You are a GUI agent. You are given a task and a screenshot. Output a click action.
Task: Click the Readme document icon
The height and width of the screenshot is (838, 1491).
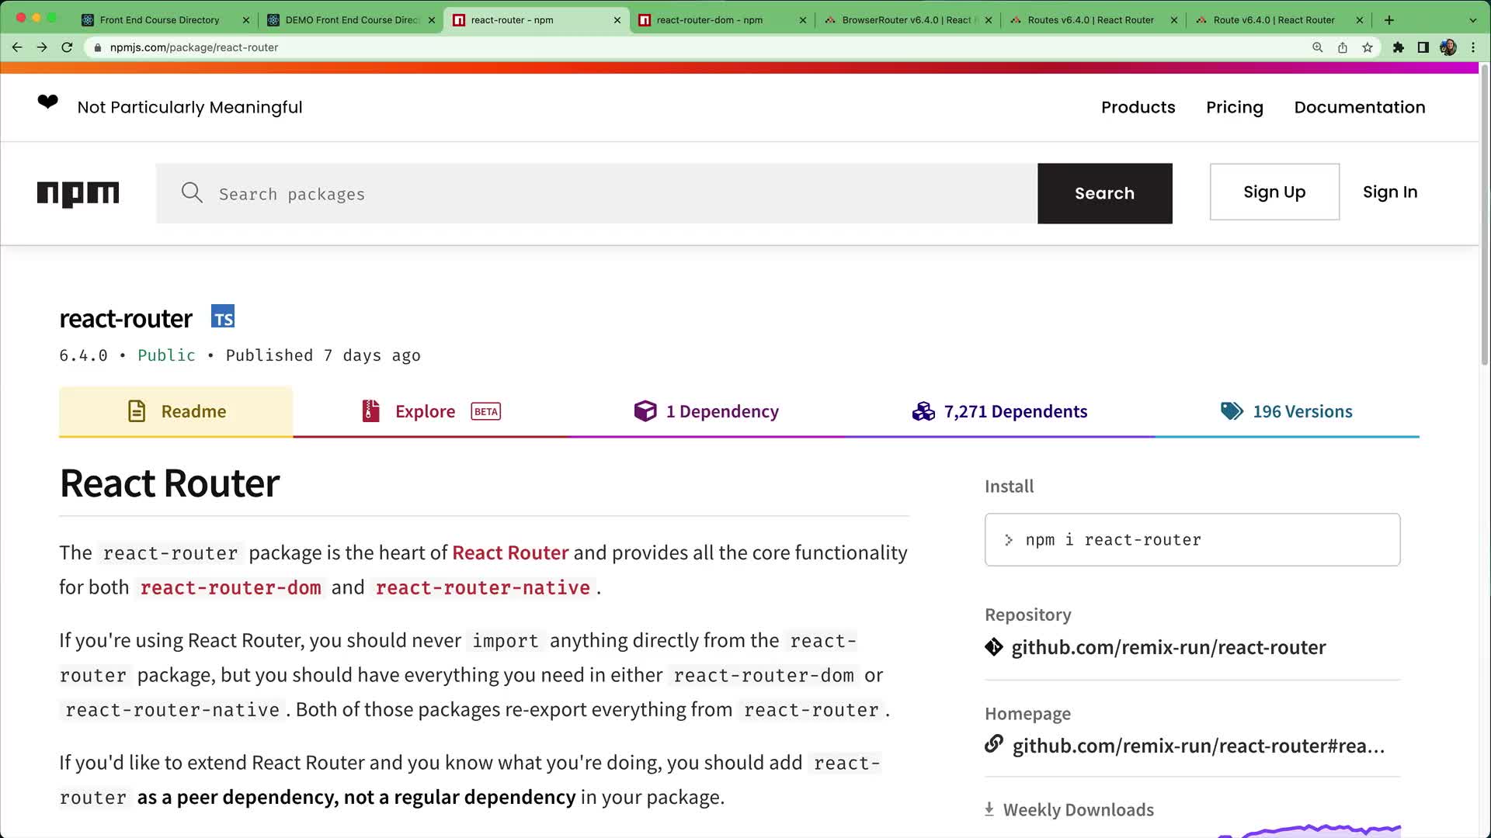(137, 411)
